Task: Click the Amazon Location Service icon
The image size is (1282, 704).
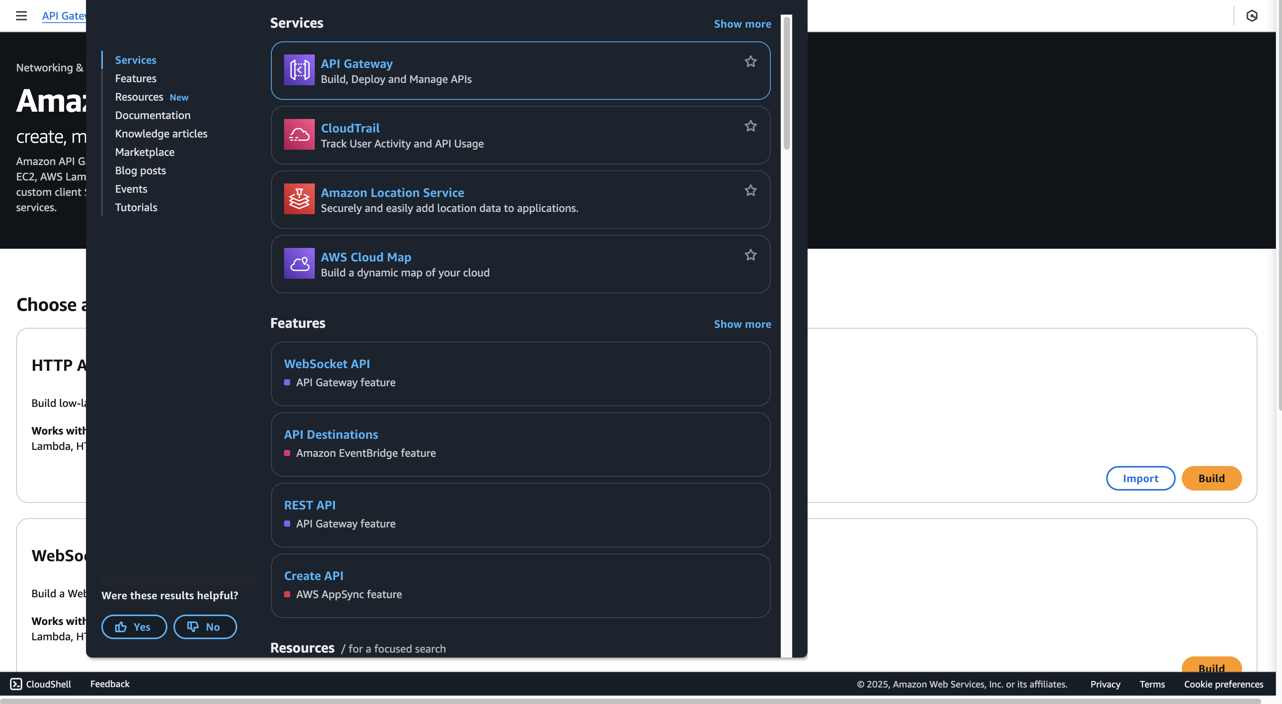Action: click(x=299, y=199)
